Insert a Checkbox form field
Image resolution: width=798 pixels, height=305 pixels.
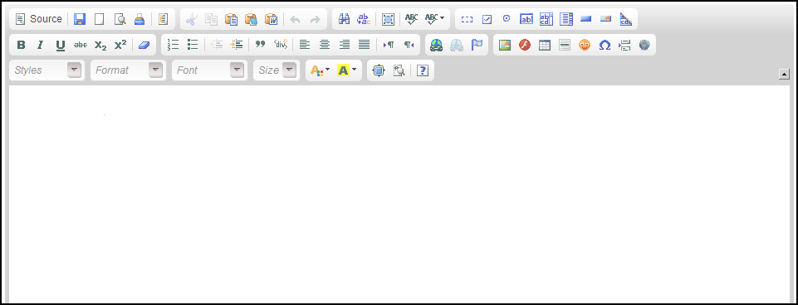point(487,19)
